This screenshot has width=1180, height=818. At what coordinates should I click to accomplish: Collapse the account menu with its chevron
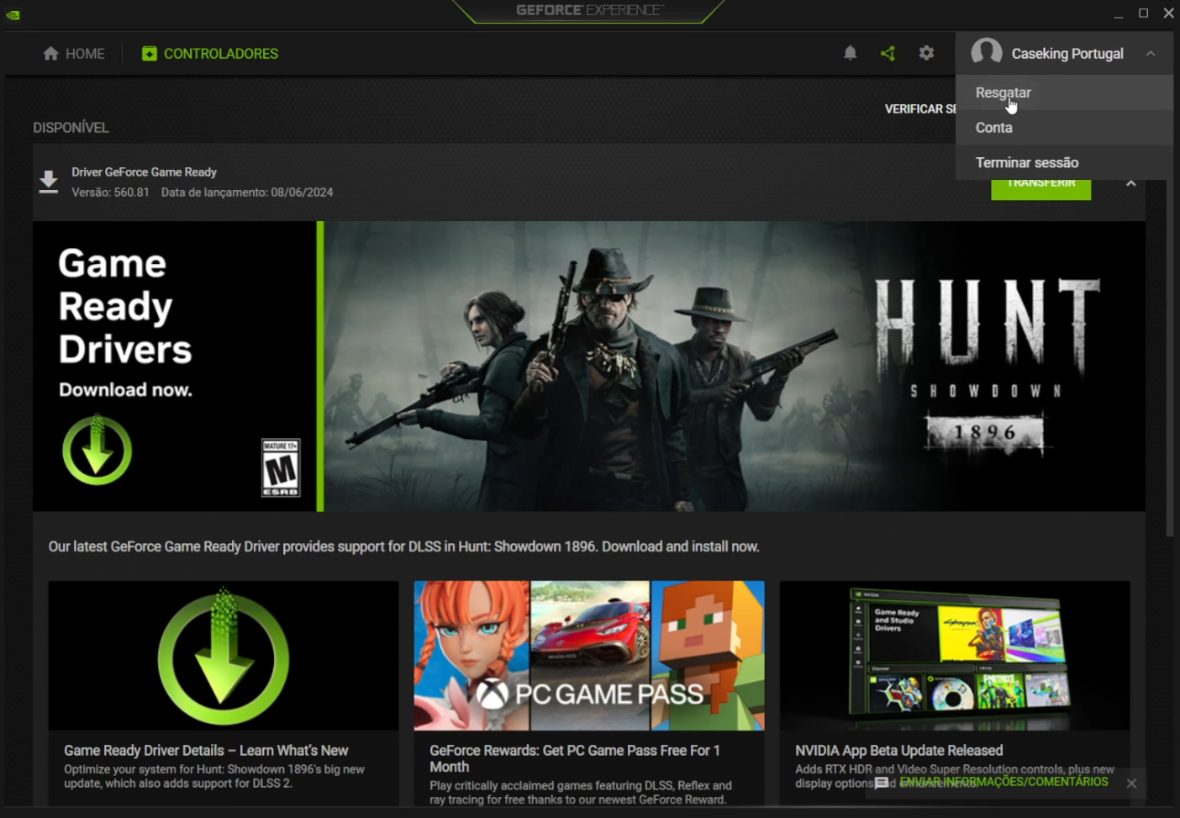pos(1150,53)
